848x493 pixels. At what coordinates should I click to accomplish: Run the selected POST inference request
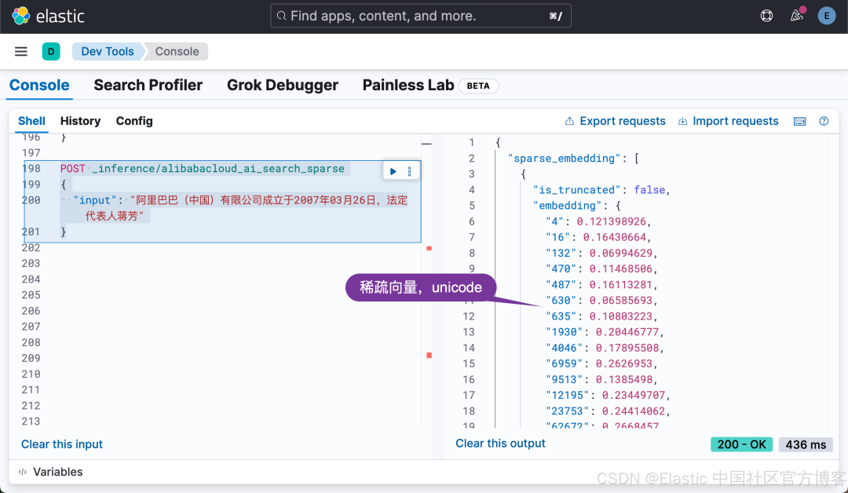click(x=393, y=171)
